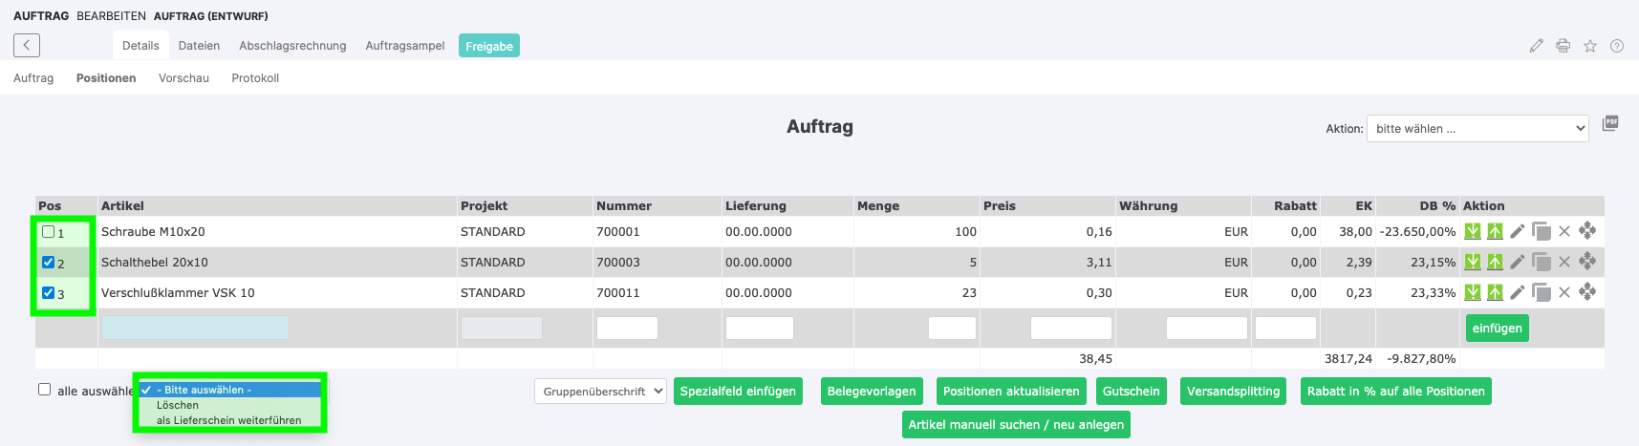
Task: Open help via the question mark icon
Action: (x=1617, y=46)
